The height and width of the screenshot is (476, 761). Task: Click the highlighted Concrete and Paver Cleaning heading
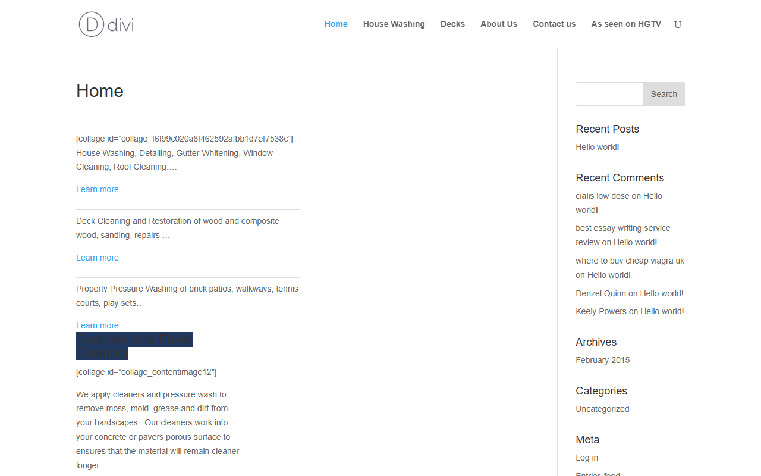click(x=134, y=346)
